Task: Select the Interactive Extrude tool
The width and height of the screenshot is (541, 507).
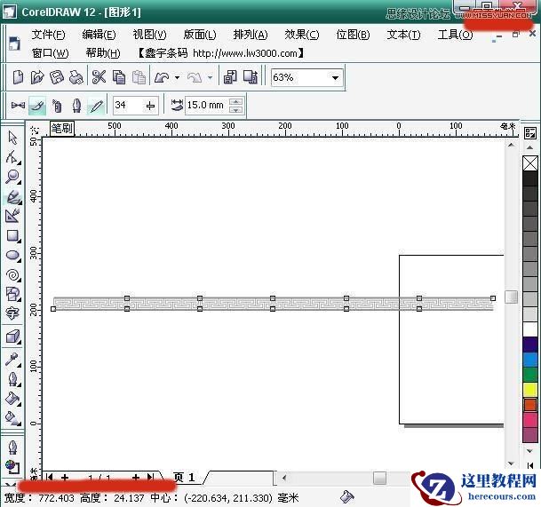Action: (x=12, y=337)
